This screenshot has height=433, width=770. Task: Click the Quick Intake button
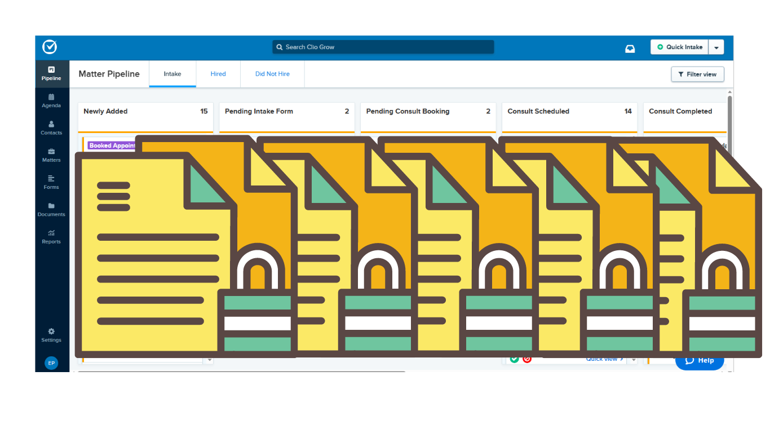(679, 47)
